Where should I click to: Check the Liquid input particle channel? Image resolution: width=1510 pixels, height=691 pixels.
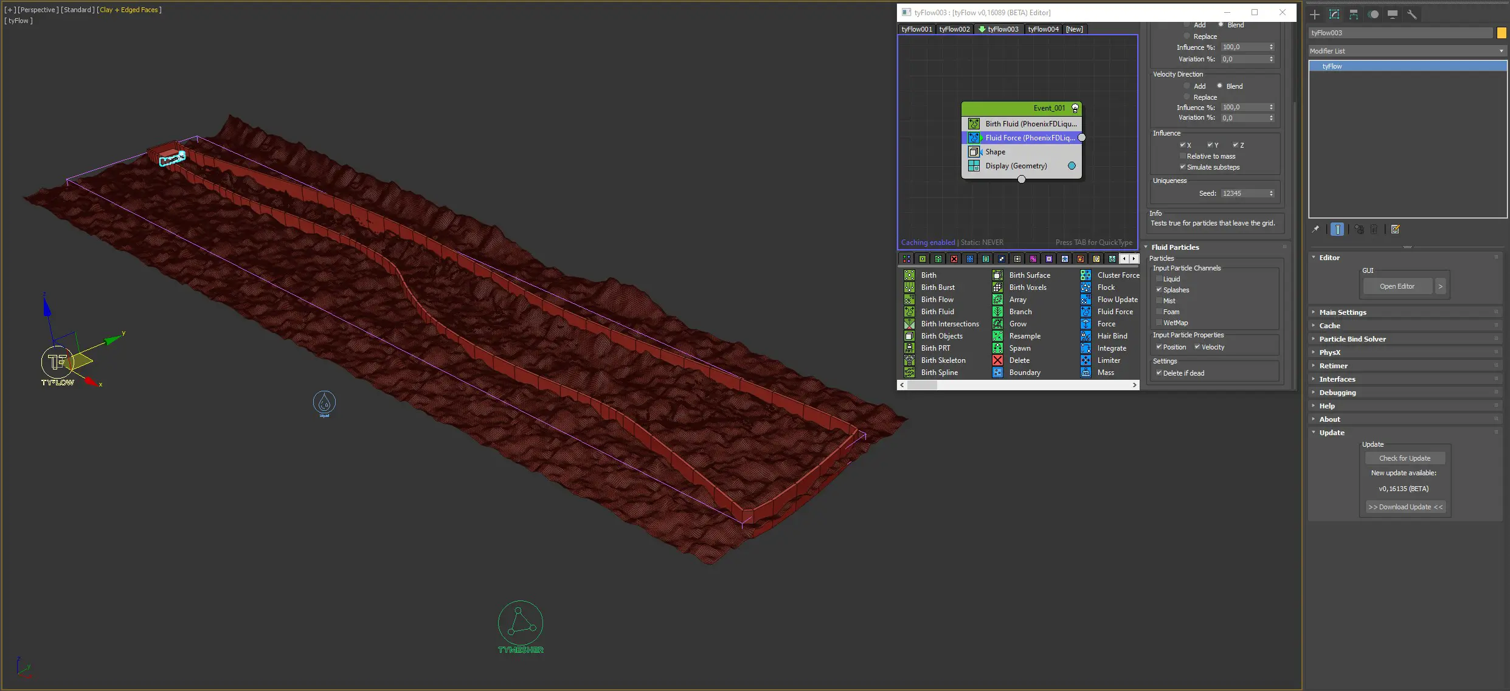click(x=1160, y=278)
